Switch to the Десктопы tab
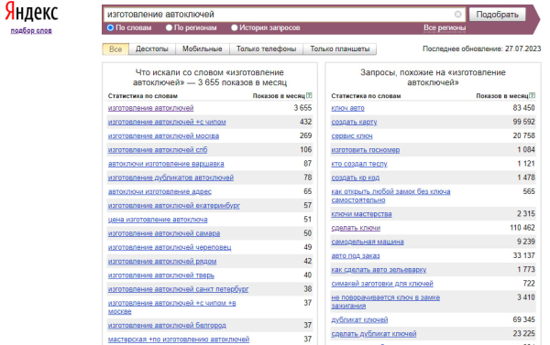This screenshot has height=345, width=550. pos(152,49)
